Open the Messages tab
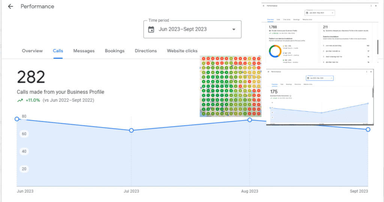 point(84,51)
